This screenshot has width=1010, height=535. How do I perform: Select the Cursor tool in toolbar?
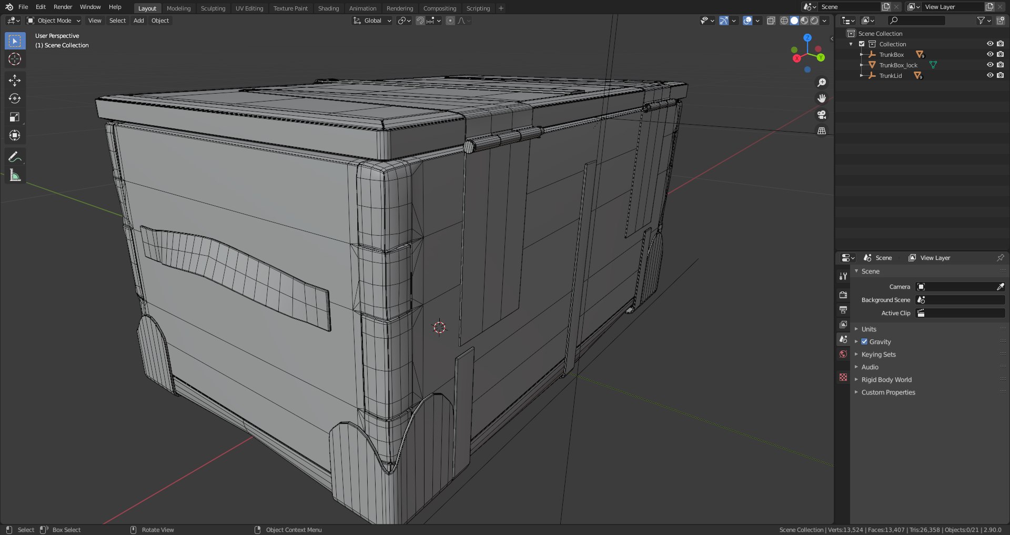click(x=15, y=59)
